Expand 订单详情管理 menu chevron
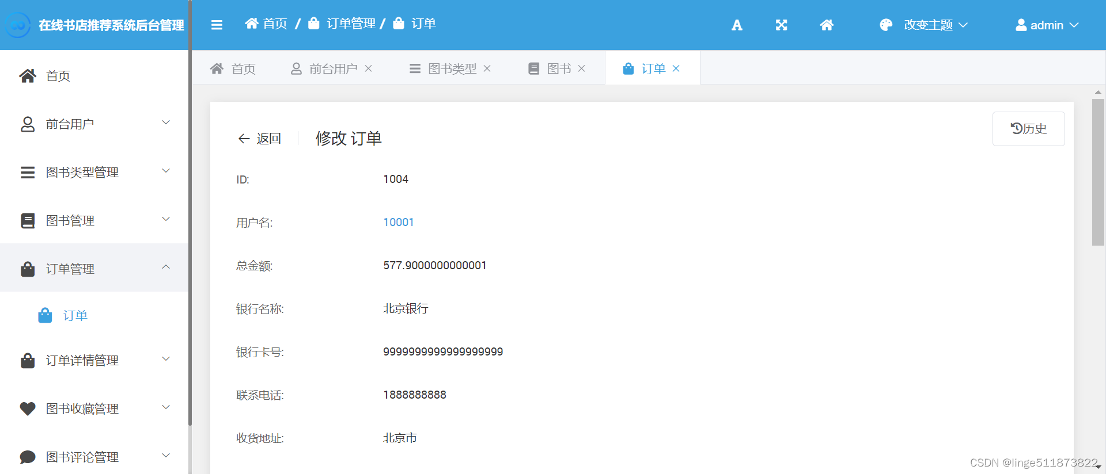The width and height of the screenshot is (1106, 474). [166, 359]
